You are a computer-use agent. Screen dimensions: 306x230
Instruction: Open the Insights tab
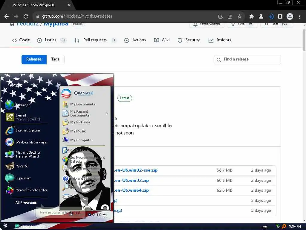point(220,40)
